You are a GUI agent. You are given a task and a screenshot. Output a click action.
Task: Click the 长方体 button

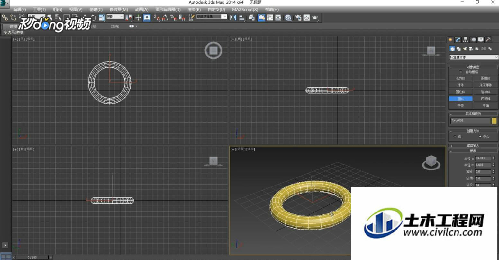click(x=461, y=78)
